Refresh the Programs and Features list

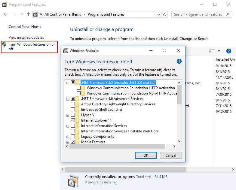(165, 15)
